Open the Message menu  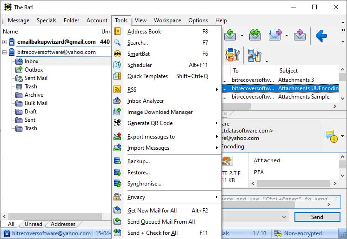(19, 20)
